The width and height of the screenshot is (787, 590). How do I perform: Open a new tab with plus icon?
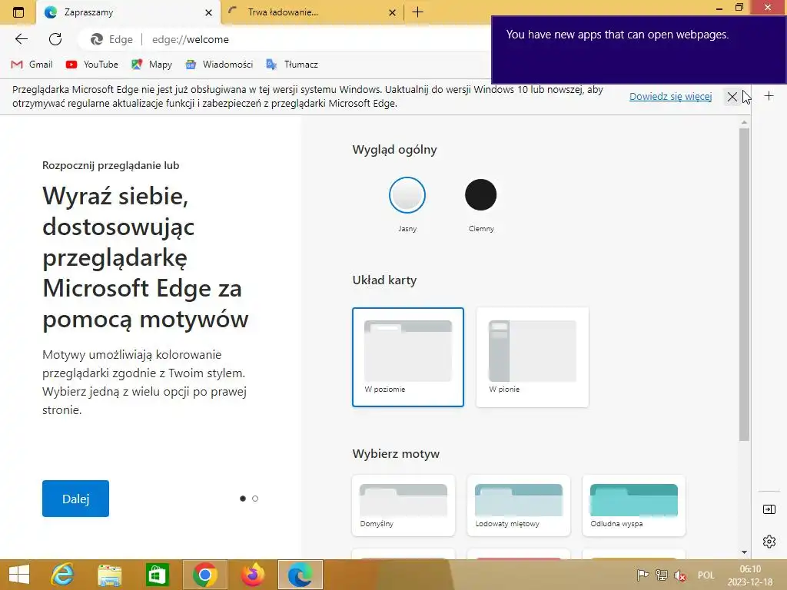pyautogui.click(x=417, y=12)
